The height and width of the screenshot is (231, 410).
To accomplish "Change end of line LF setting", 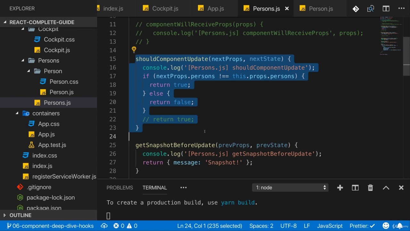I will (307, 226).
